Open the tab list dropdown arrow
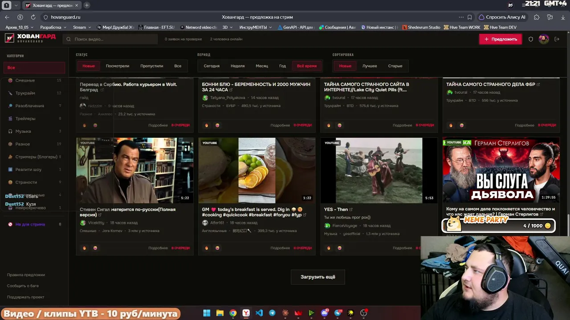The image size is (570, 320). click(x=16, y=5)
